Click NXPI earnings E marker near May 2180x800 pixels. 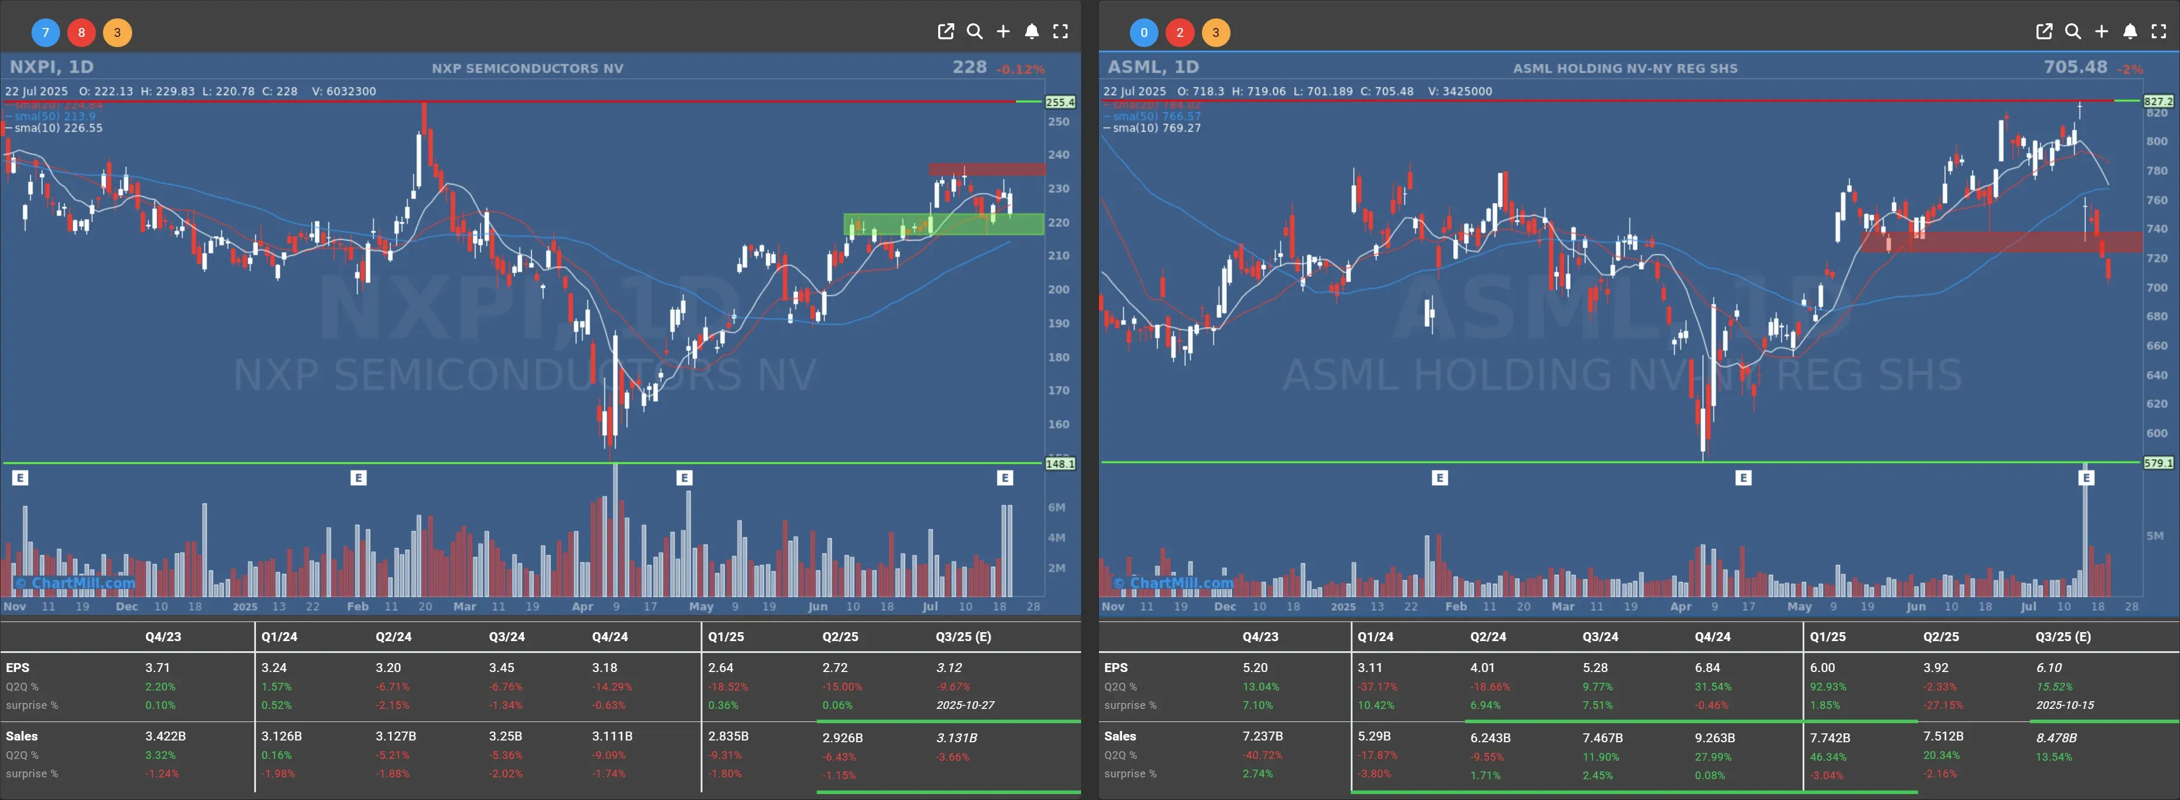click(x=685, y=479)
